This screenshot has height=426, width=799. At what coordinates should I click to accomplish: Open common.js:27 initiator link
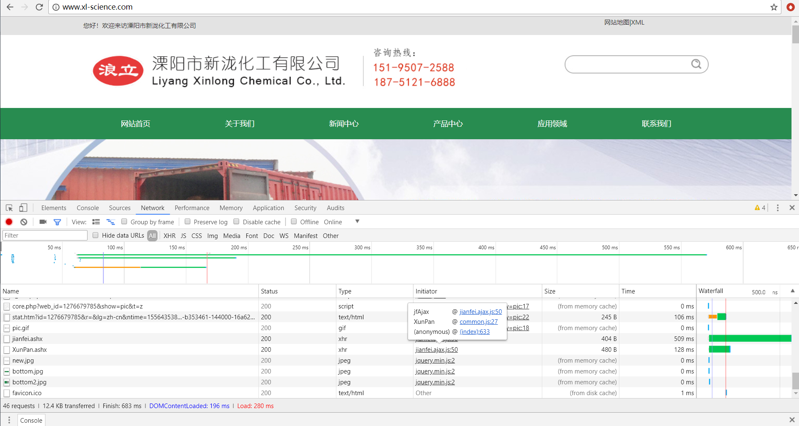(x=478, y=322)
